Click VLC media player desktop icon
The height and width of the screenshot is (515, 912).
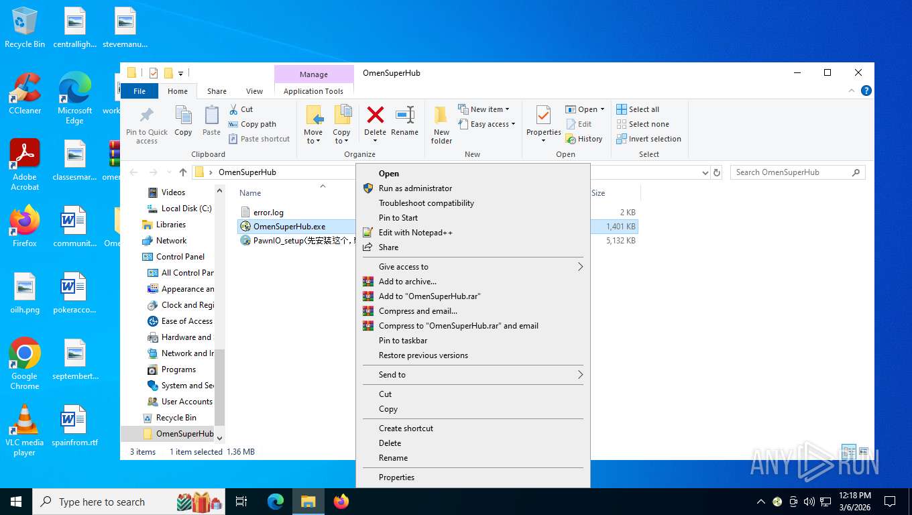pyautogui.click(x=25, y=430)
